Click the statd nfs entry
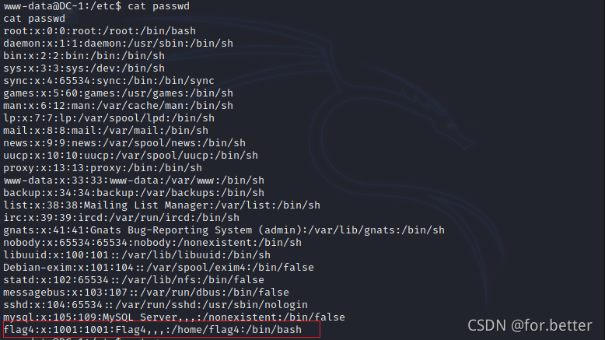The height and width of the screenshot is (340, 605). [x=134, y=280]
